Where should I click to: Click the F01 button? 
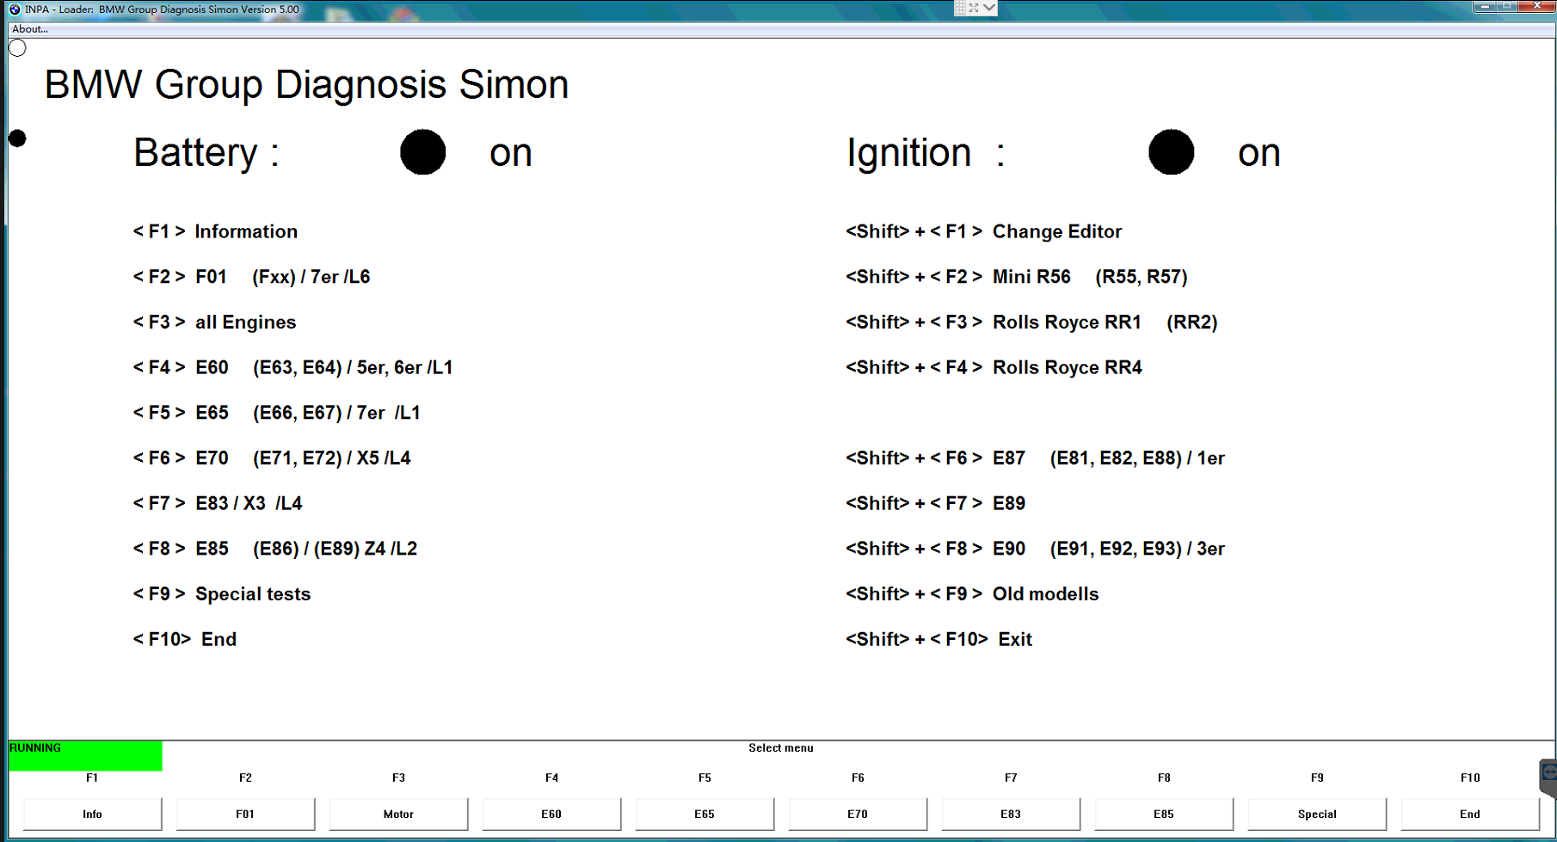coord(245,814)
